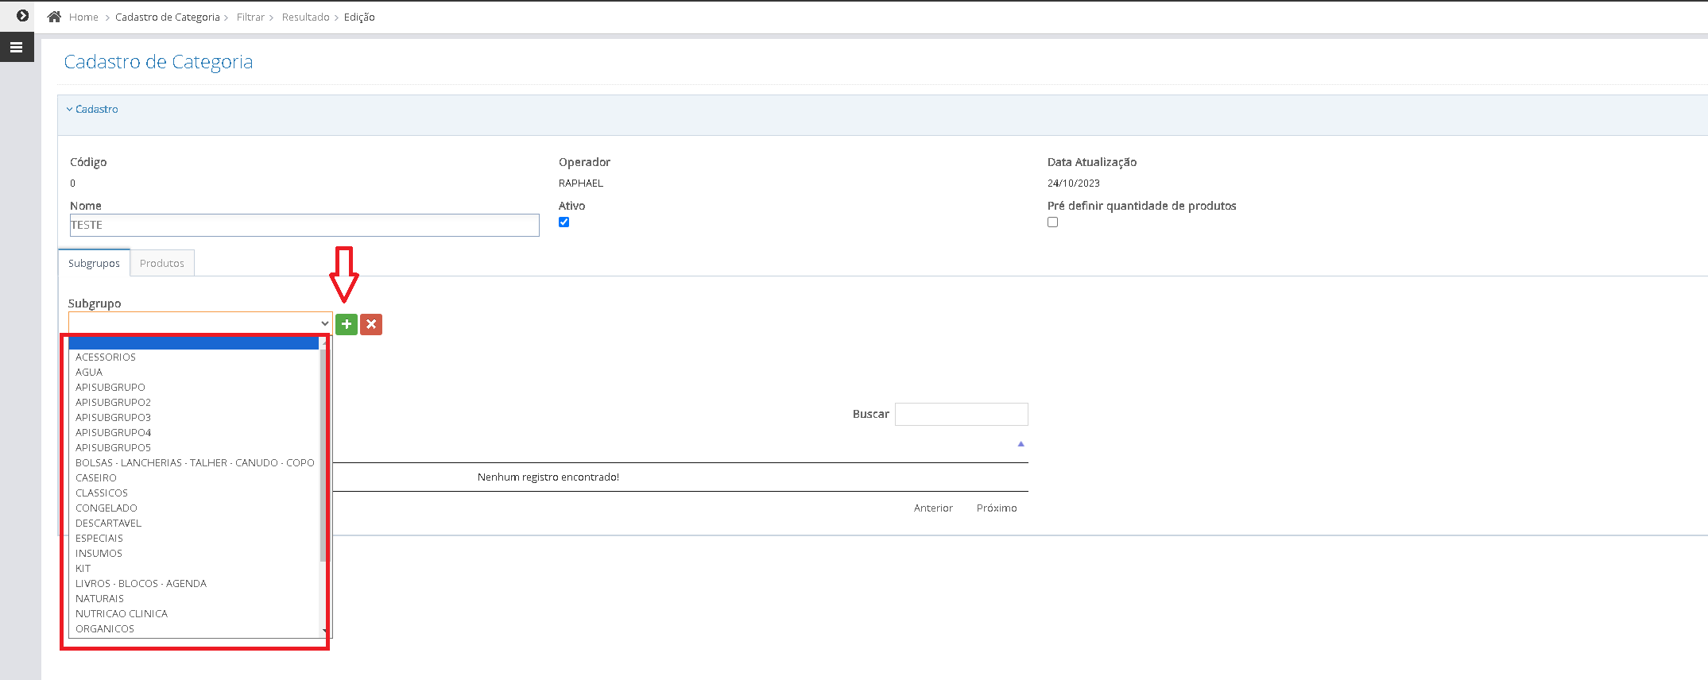Screen dimensions: 1708x680
Task: Select the Subgrupos tab
Action: [94, 264]
